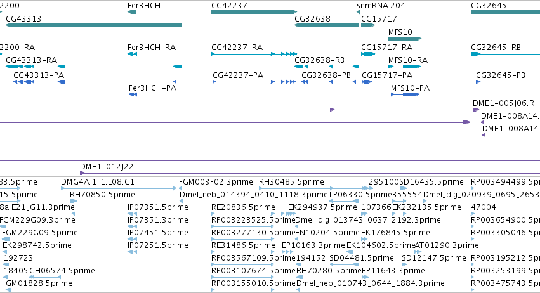Viewport: 540px width, 293px height.
Task: Select EST IP07251.5prime
Action: pyautogui.click(x=132, y=252)
